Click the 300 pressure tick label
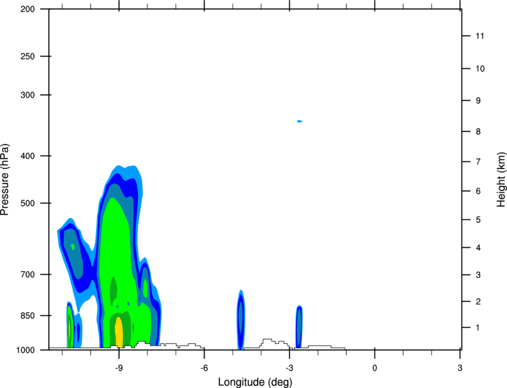The image size is (507, 388). coord(27,95)
